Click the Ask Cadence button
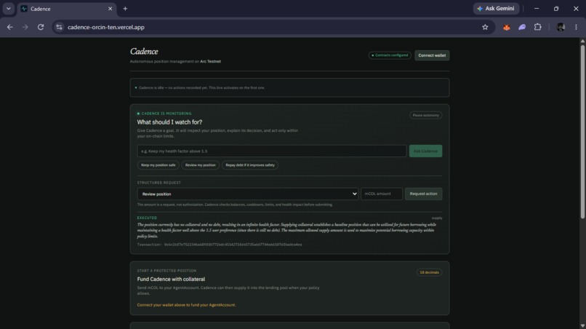The image size is (586, 329). tap(425, 151)
